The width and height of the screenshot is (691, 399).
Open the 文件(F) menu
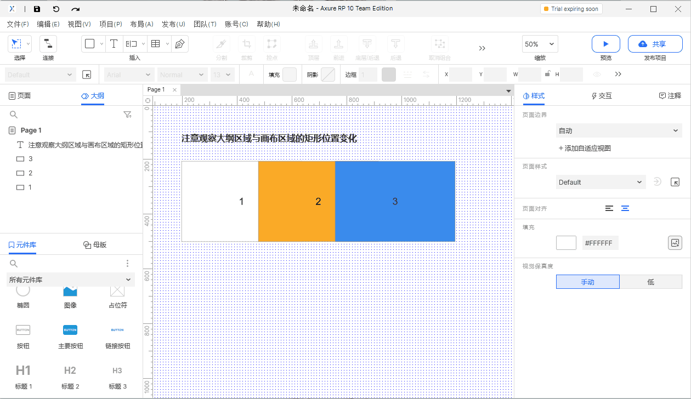[x=18, y=24]
